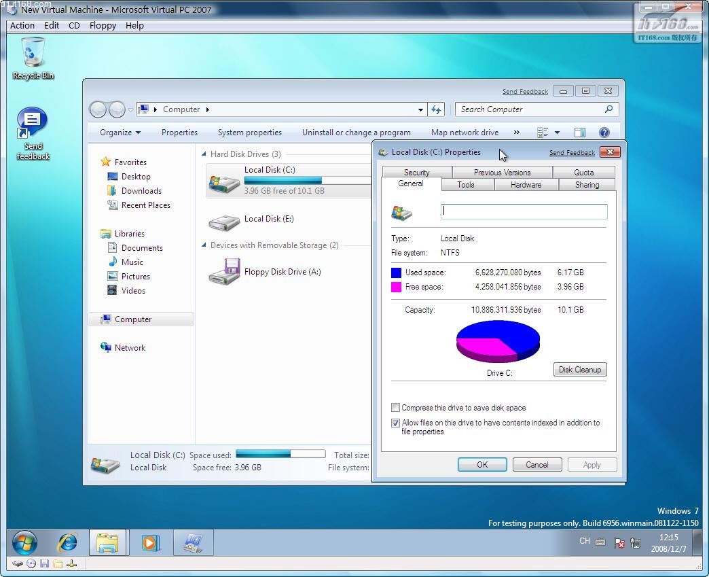Screen dimensions: 709x577
Task: Click the Explorer back navigation button
Action: (x=98, y=109)
